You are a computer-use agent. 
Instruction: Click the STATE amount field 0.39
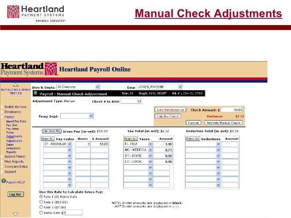click(x=163, y=156)
